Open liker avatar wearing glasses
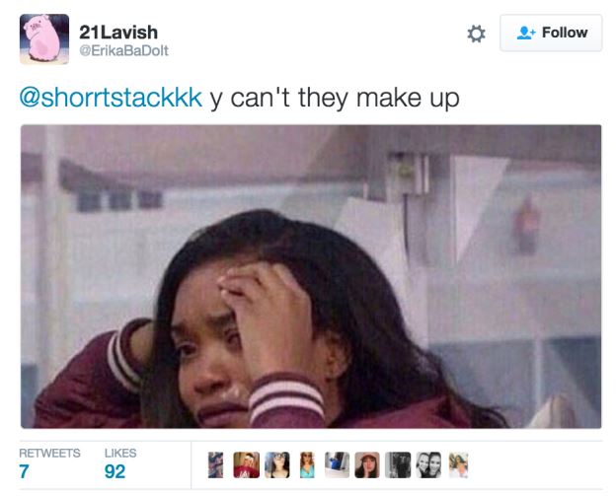Screen dimensions: 616x496 277,465
